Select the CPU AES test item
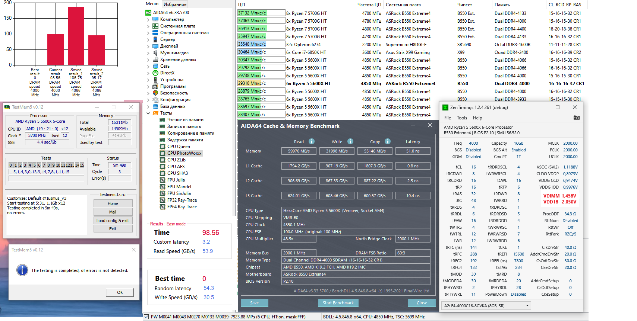Screen dimensions: 637x321 coord(176,167)
